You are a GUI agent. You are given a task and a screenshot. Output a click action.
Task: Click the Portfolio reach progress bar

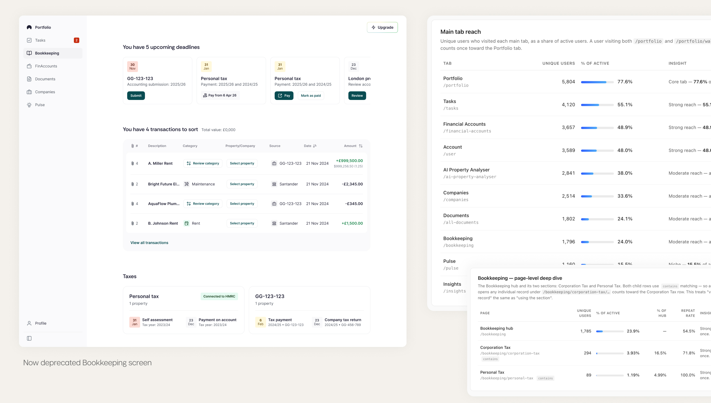(x=597, y=82)
